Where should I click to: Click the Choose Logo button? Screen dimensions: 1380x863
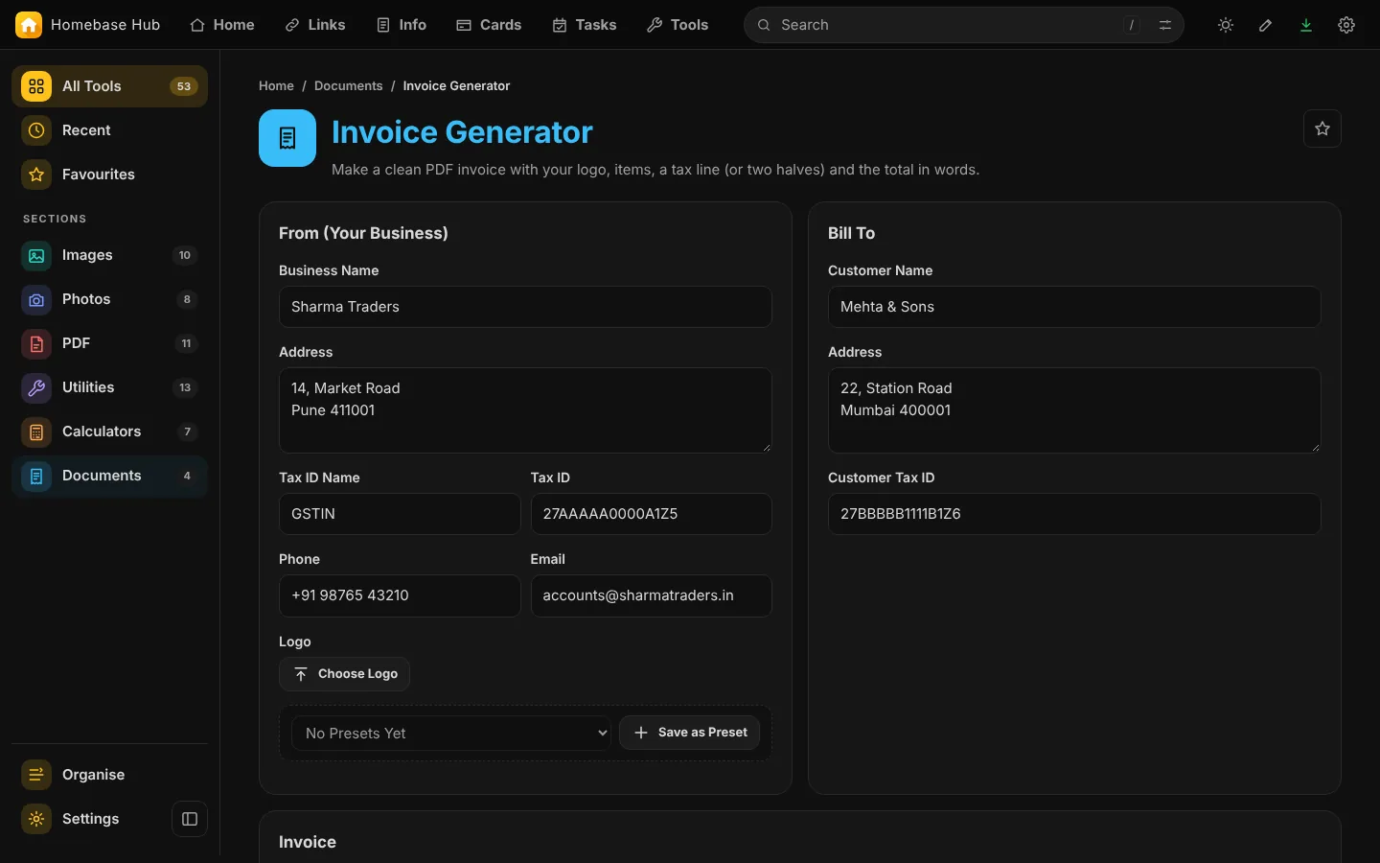point(345,674)
